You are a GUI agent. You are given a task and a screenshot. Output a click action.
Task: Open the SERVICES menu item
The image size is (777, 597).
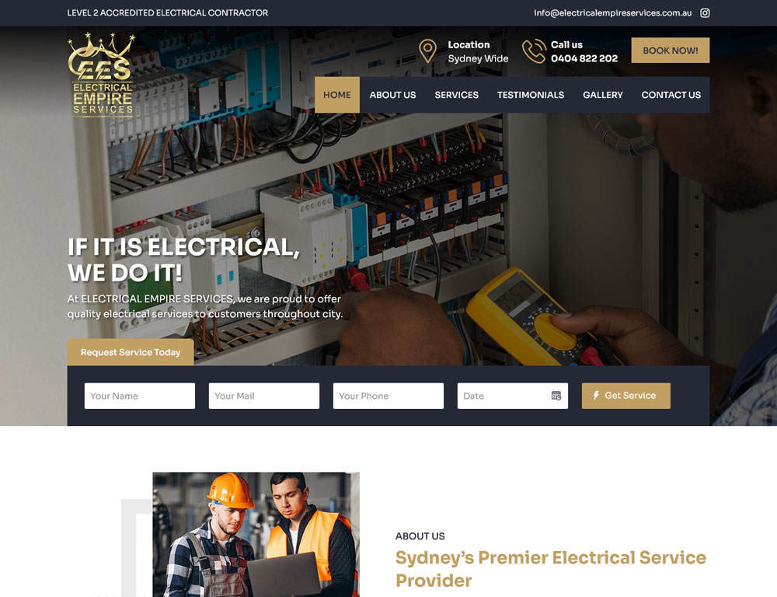456,95
